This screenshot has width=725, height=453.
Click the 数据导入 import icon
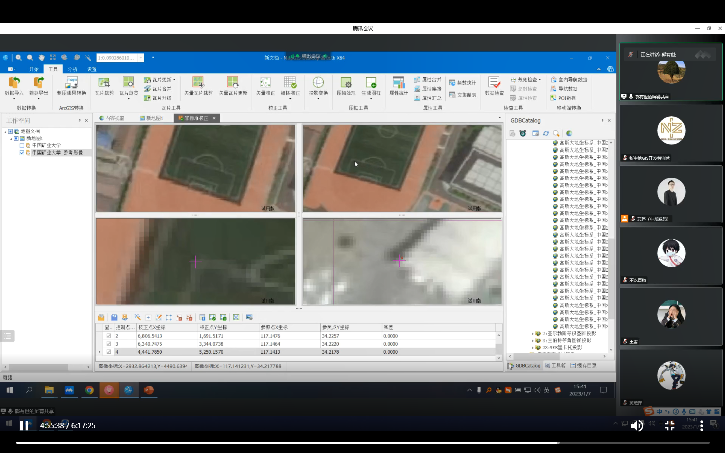tap(14, 83)
